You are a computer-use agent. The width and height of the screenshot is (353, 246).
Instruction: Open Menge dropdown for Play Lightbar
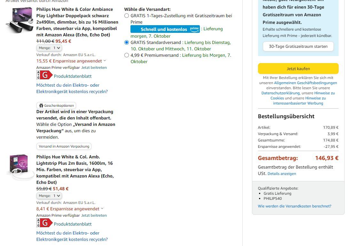click(49, 48)
